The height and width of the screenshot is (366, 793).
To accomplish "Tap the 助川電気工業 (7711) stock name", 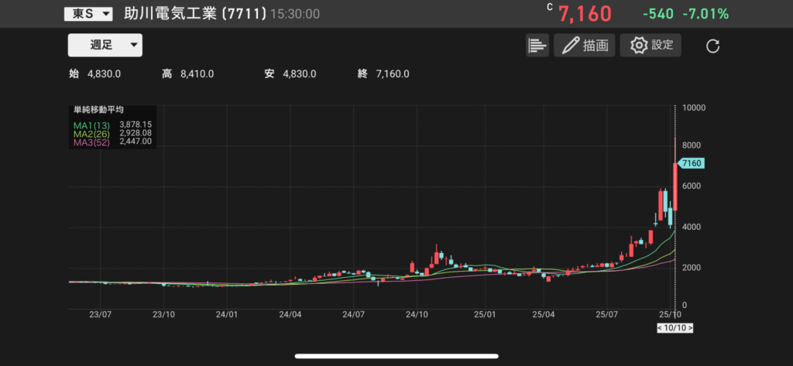I will pyautogui.click(x=195, y=14).
